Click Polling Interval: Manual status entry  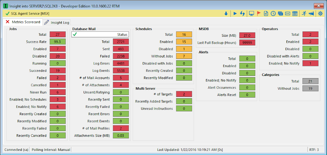tap(51, 150)
